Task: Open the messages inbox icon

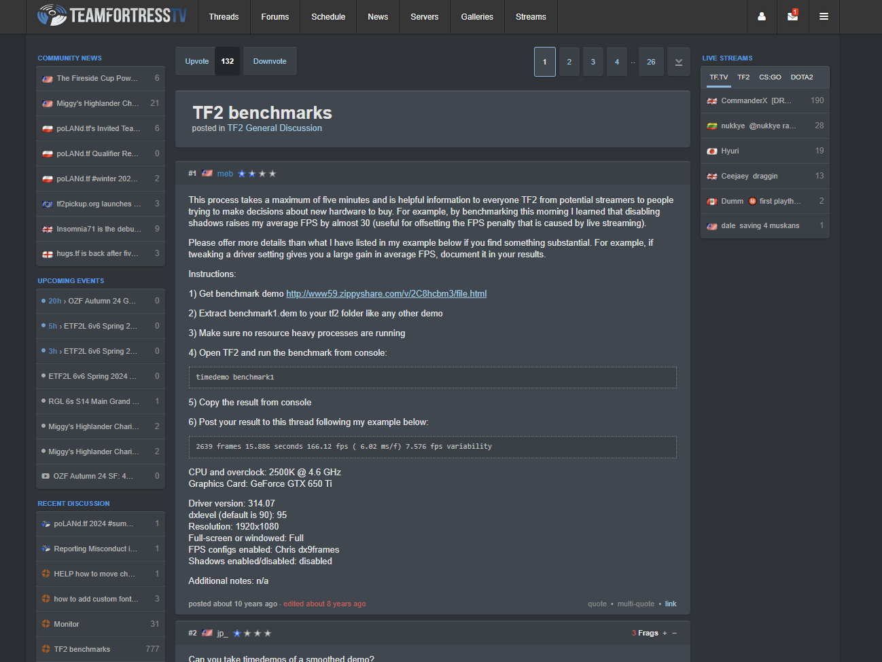Action: click(792, 16)
